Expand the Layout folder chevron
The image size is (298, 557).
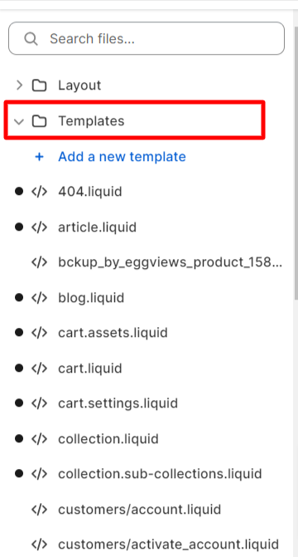click(20, 86)
